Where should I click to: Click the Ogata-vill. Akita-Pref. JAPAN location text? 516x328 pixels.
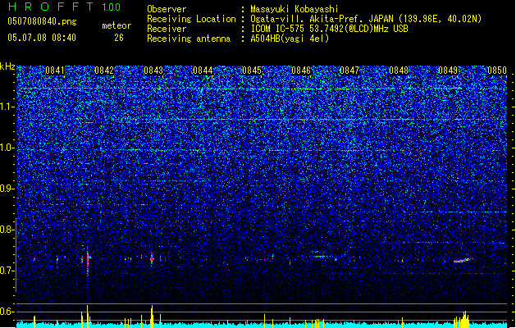tap(366, 19)
